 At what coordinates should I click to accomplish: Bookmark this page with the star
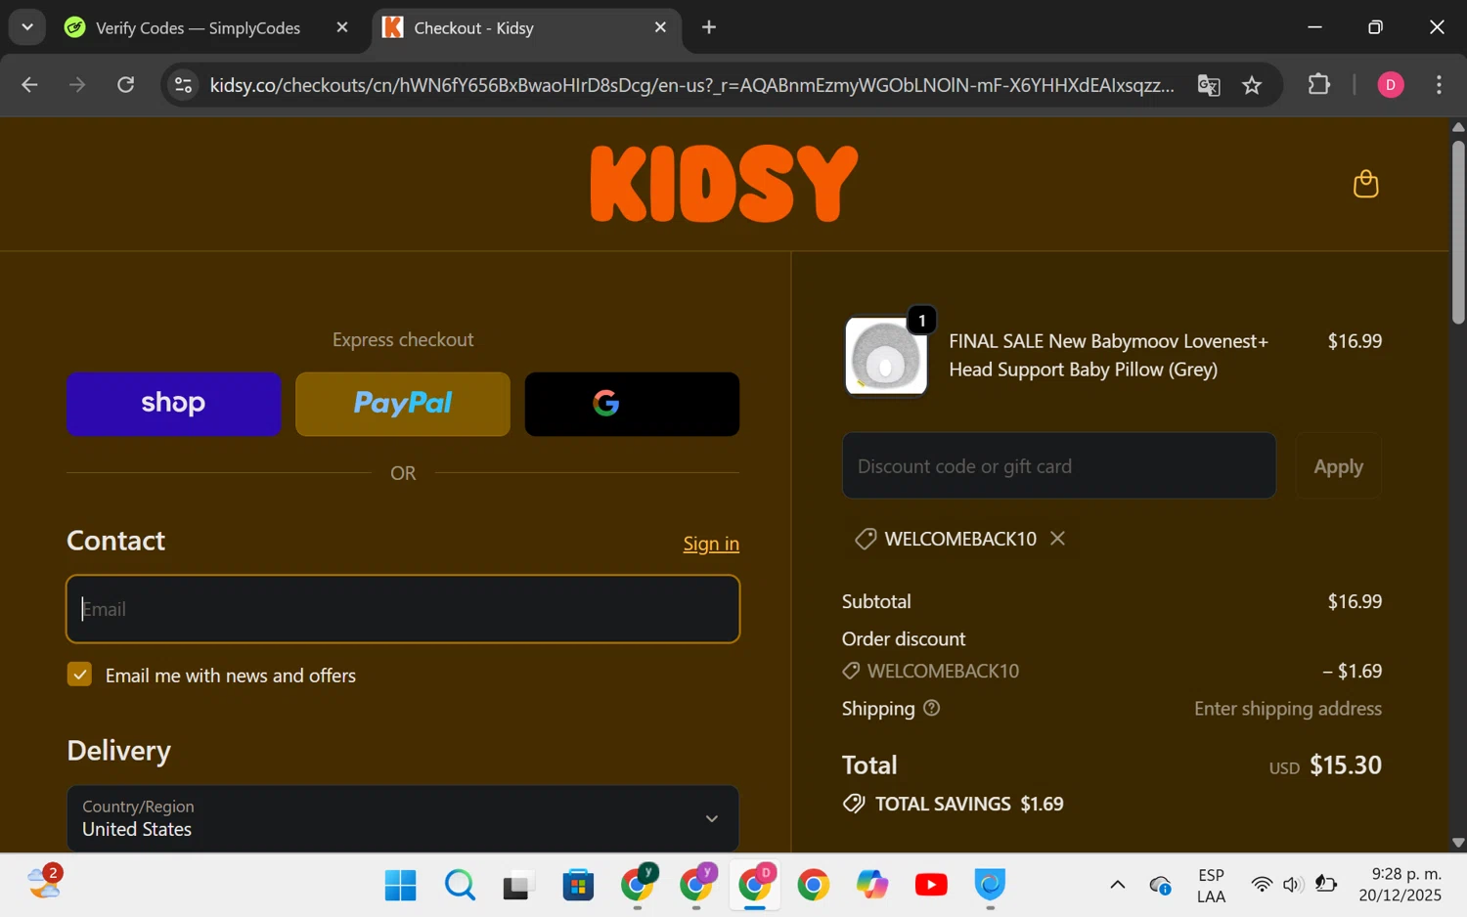point(1252,85)
